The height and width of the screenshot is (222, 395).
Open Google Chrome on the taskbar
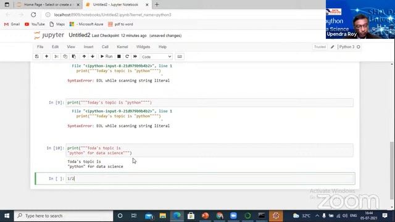(220, 216)
